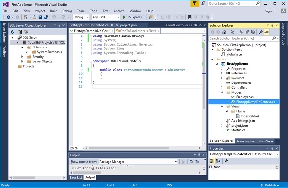The image size is (288, 188).
Task: Open the Server Explorer side tab
Action: pos(4,33)
